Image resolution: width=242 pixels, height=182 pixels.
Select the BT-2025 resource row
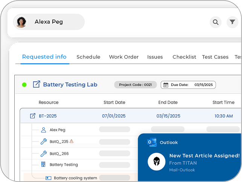click(132, 116)
